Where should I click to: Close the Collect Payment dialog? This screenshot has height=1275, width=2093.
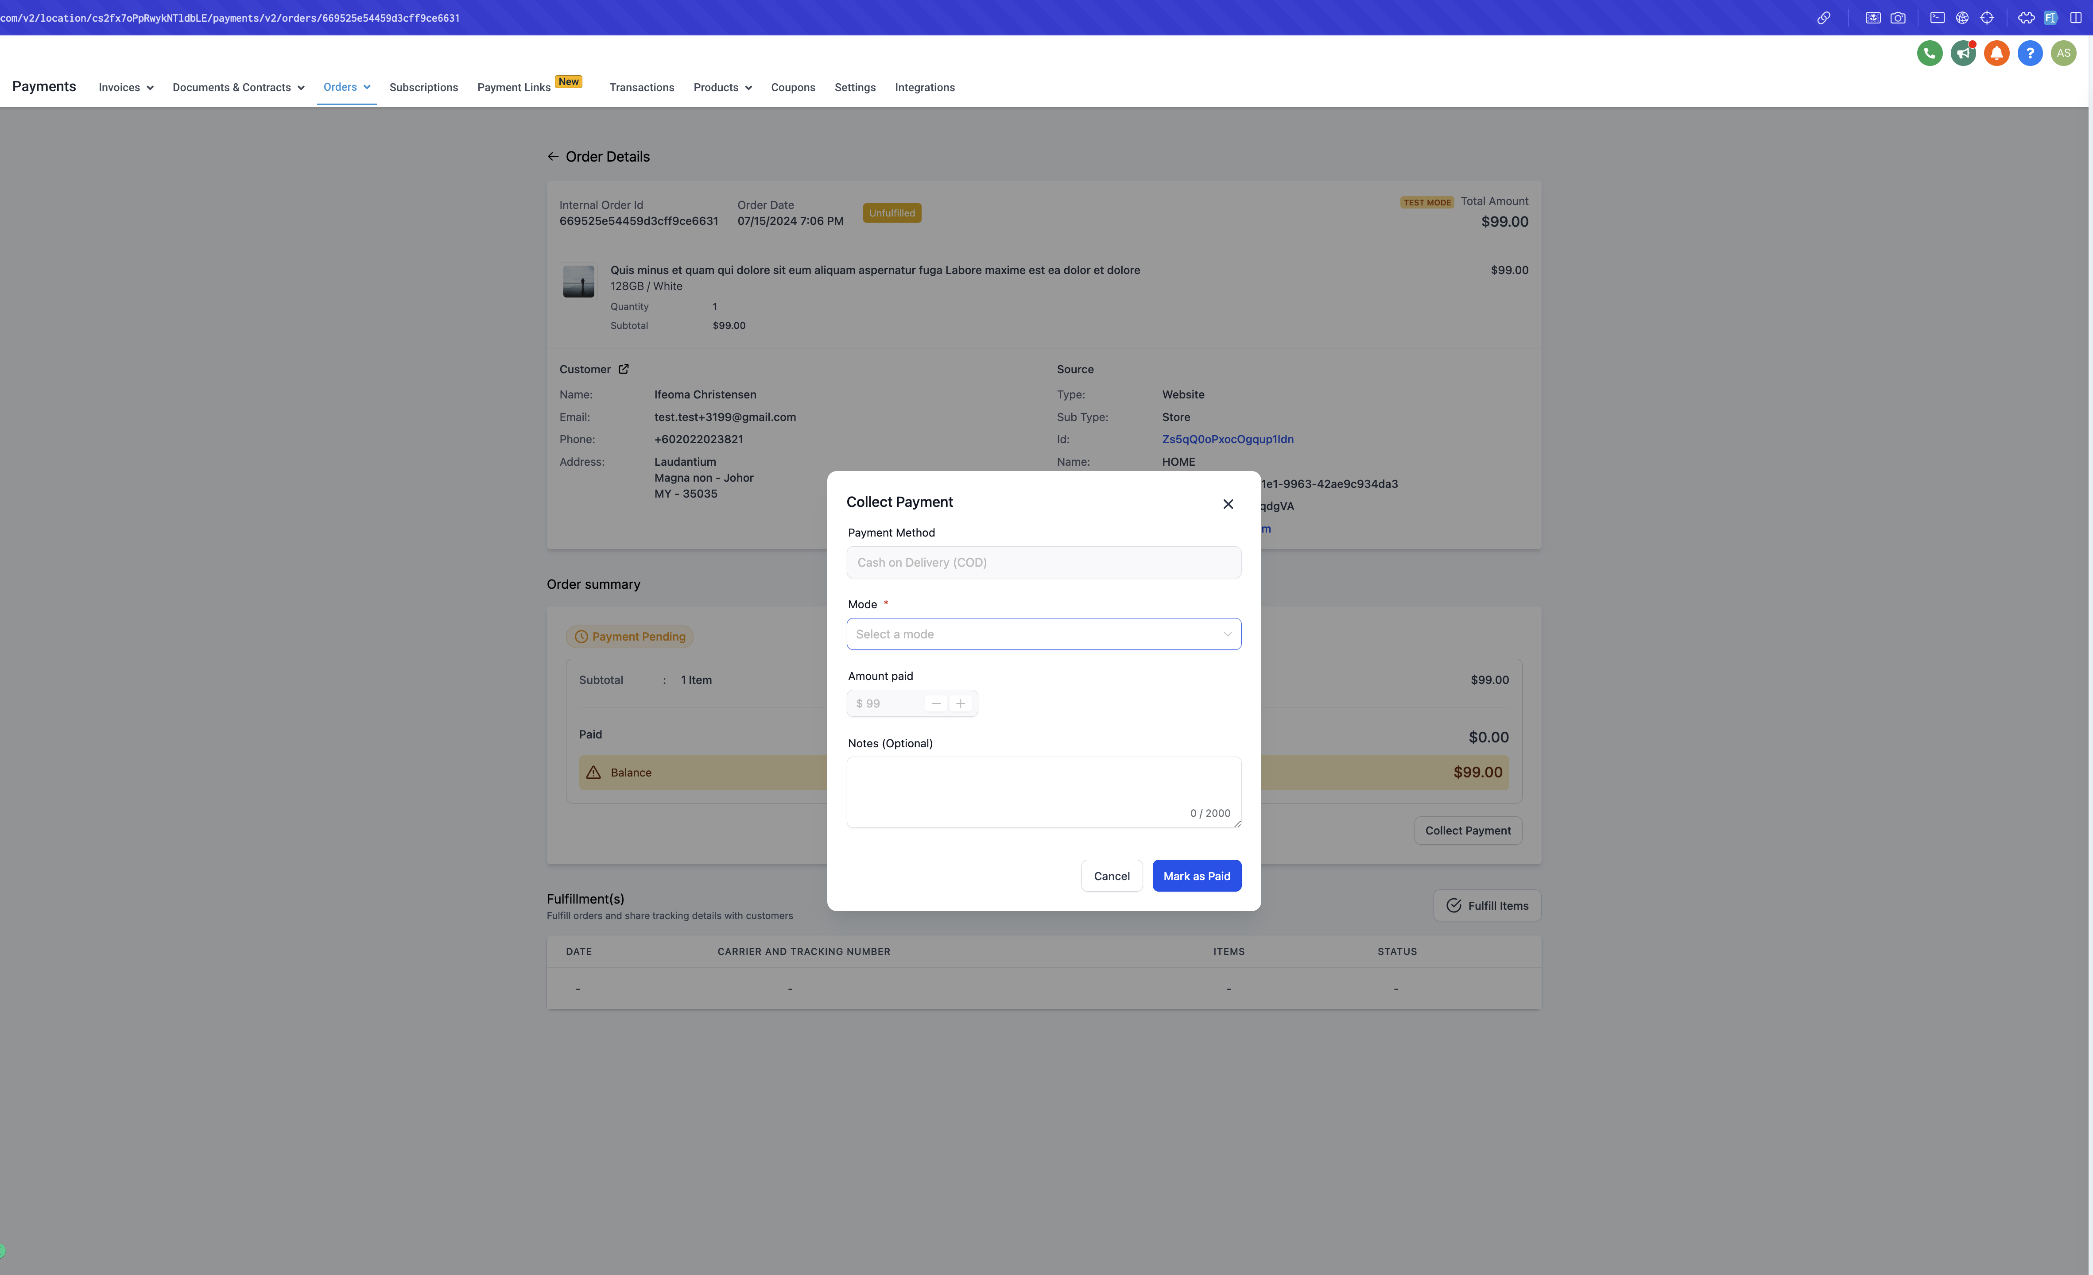tap(1228, 503)
